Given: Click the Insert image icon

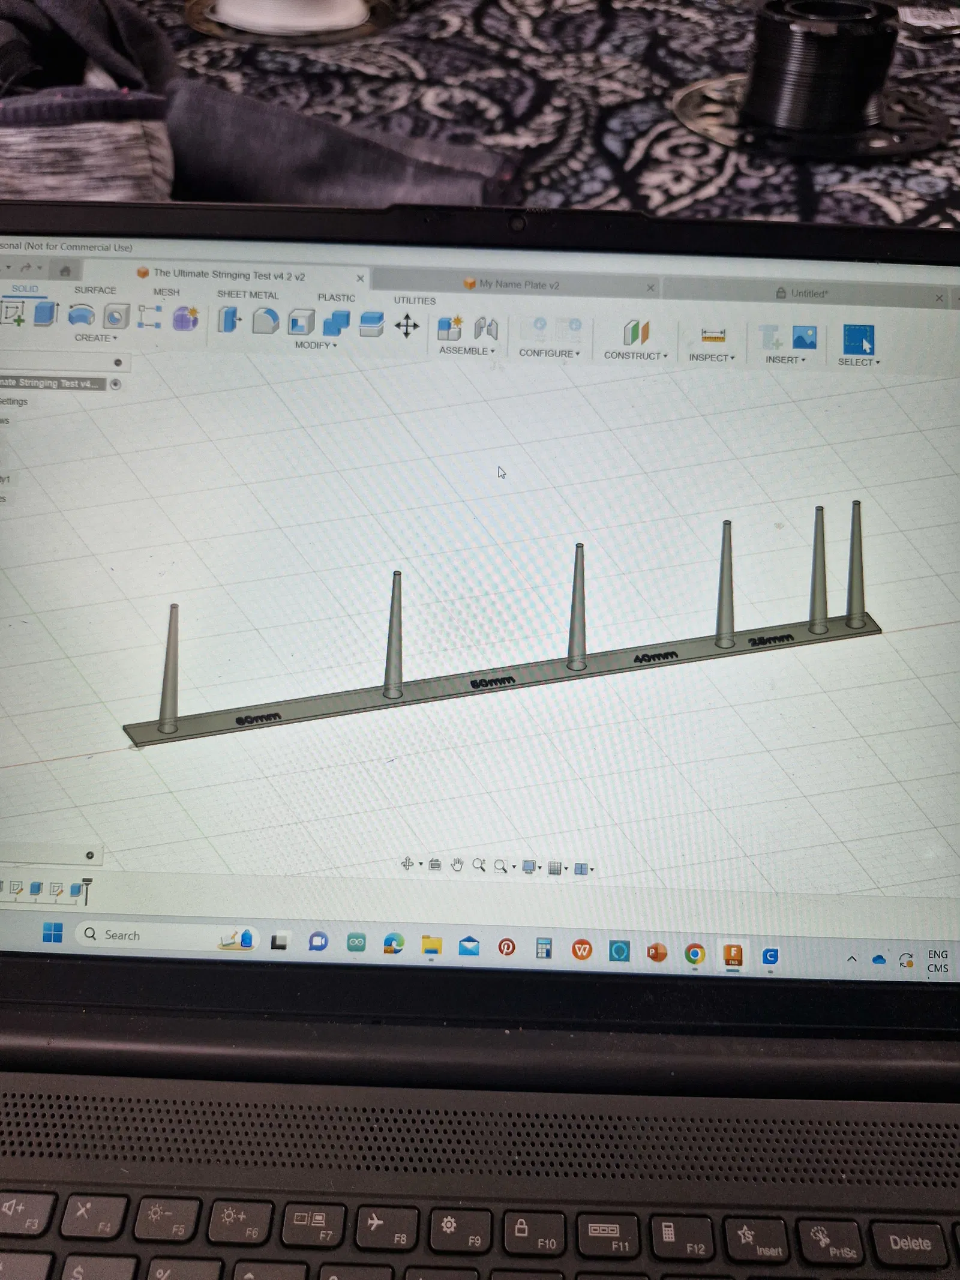Looking at the screenshot, I should [804, 337].
